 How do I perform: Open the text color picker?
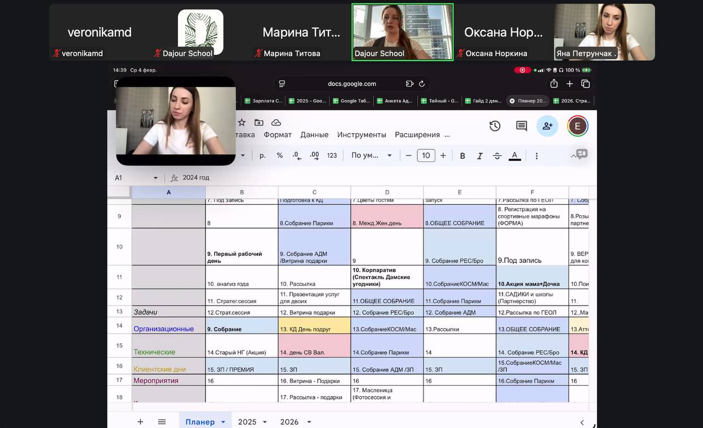(515, 156)
